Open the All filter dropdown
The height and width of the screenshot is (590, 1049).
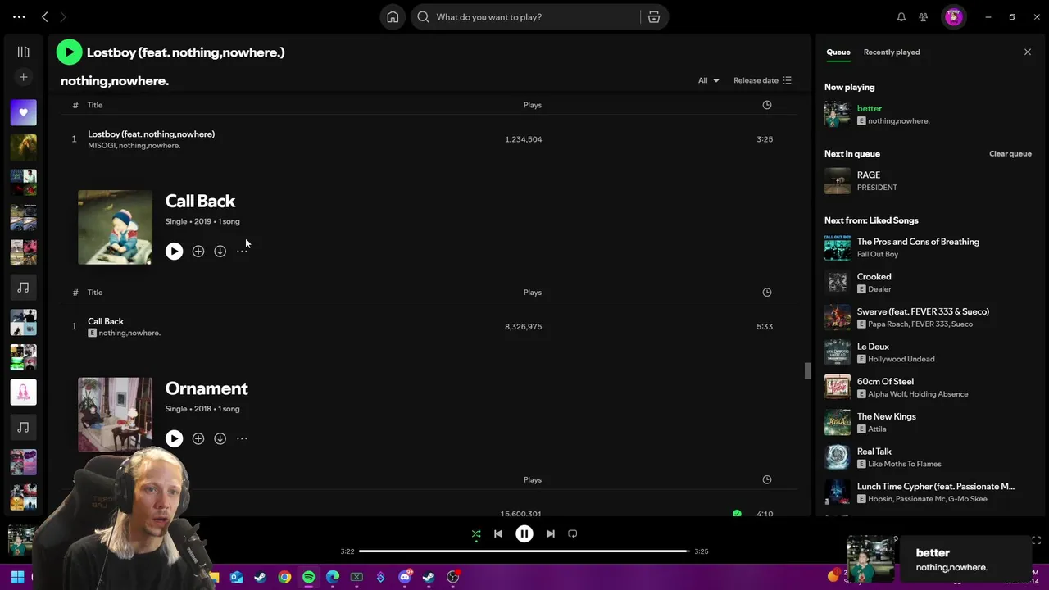point(709,80)
